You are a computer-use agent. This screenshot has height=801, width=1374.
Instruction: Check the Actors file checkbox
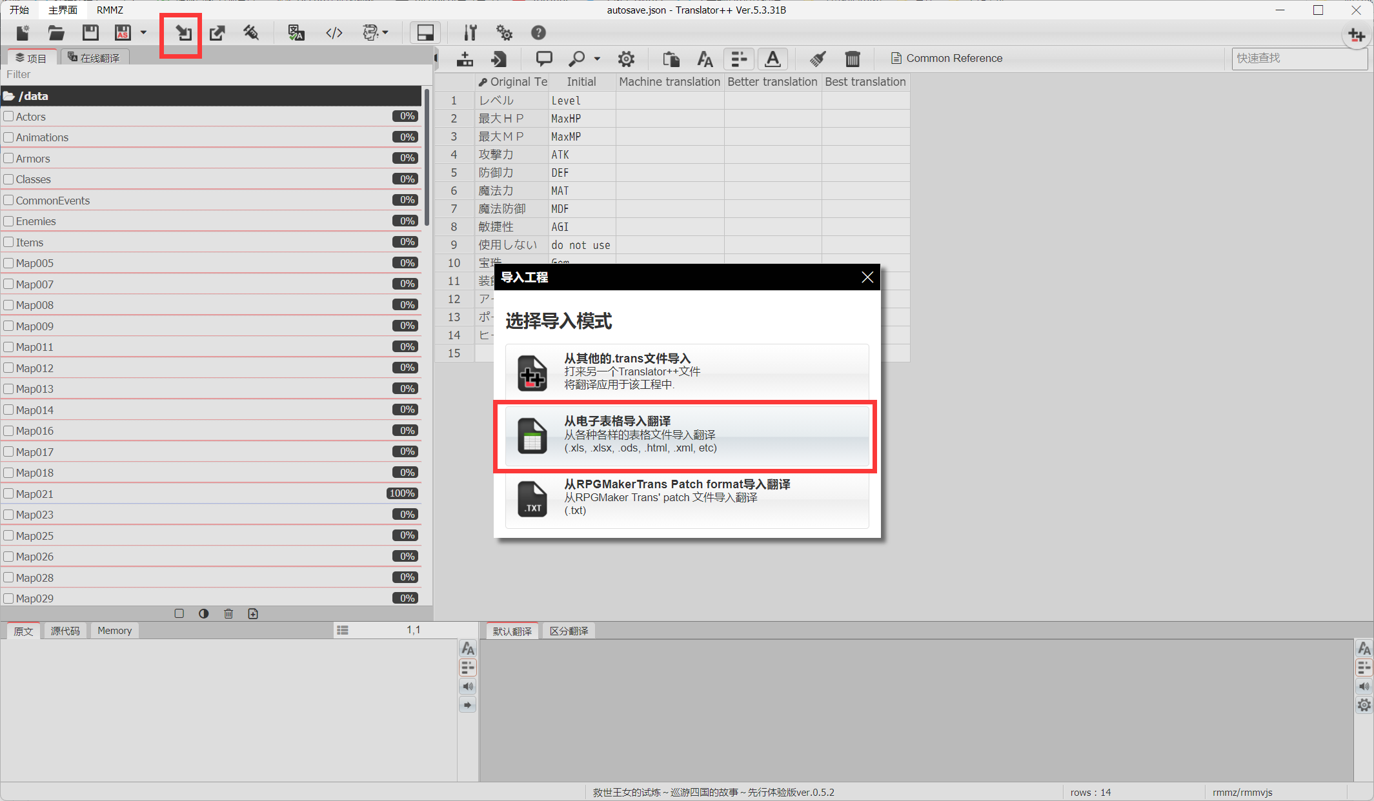[9, 116]
